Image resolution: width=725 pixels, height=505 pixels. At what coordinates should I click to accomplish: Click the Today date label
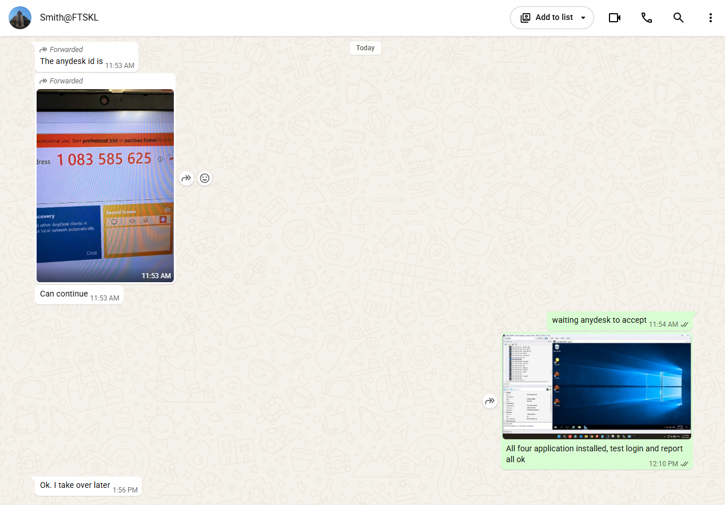pyautogui.click(x=365, y=48)
